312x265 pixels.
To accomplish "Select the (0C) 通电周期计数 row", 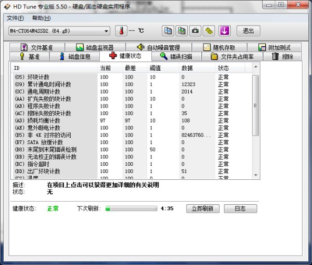I will (x=133, y=91).
